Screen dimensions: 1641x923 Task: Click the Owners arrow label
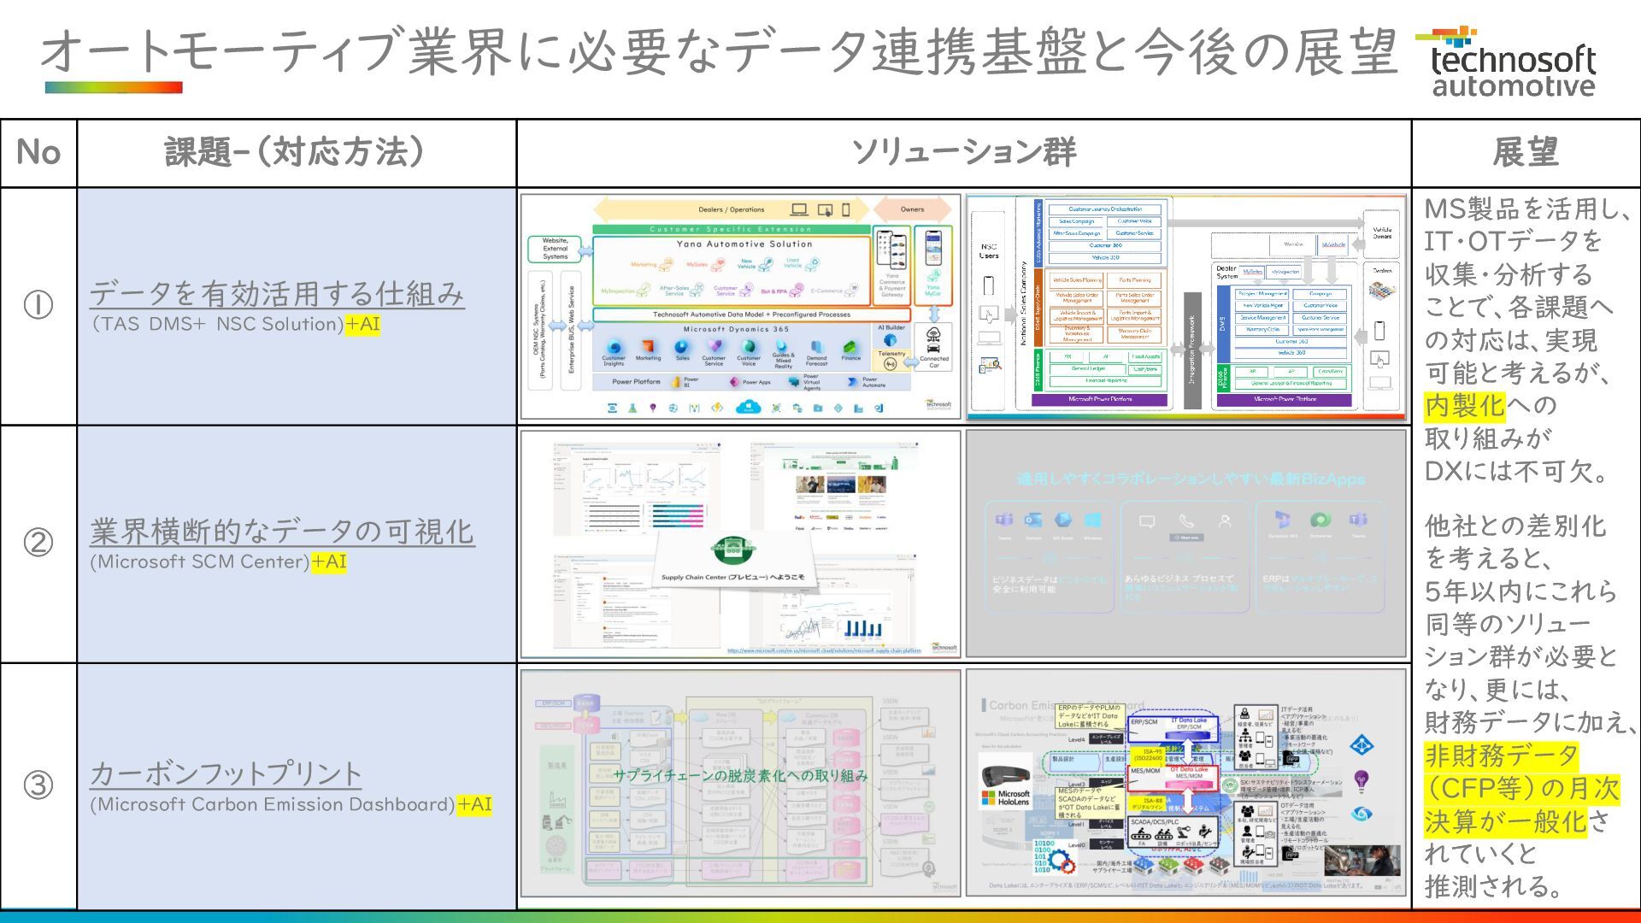[912, 209]
